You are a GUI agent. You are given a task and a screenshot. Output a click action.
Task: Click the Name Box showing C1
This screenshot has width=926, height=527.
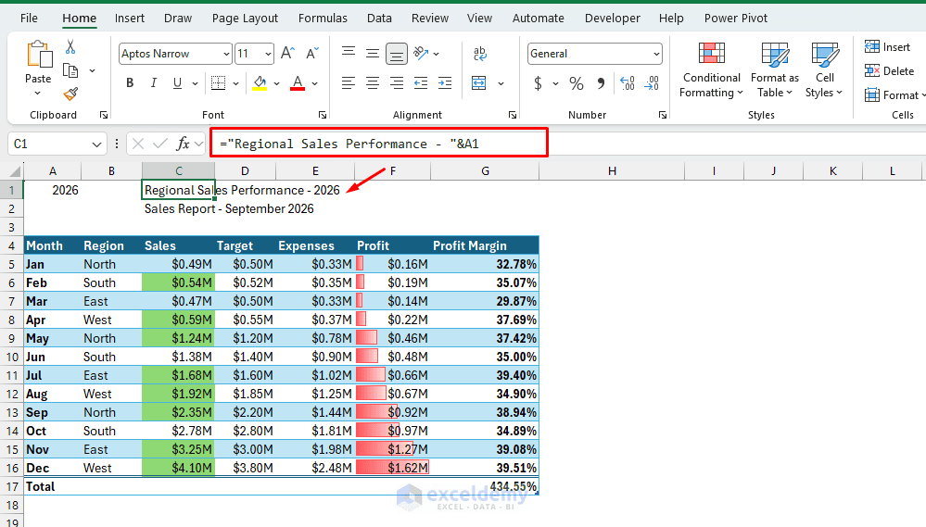click(50, 144)
